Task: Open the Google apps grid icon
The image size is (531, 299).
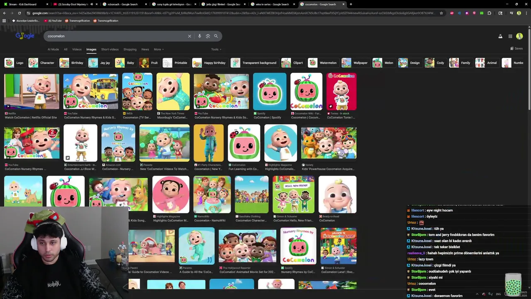Action: pyautogui.click(x=510, y=36)
